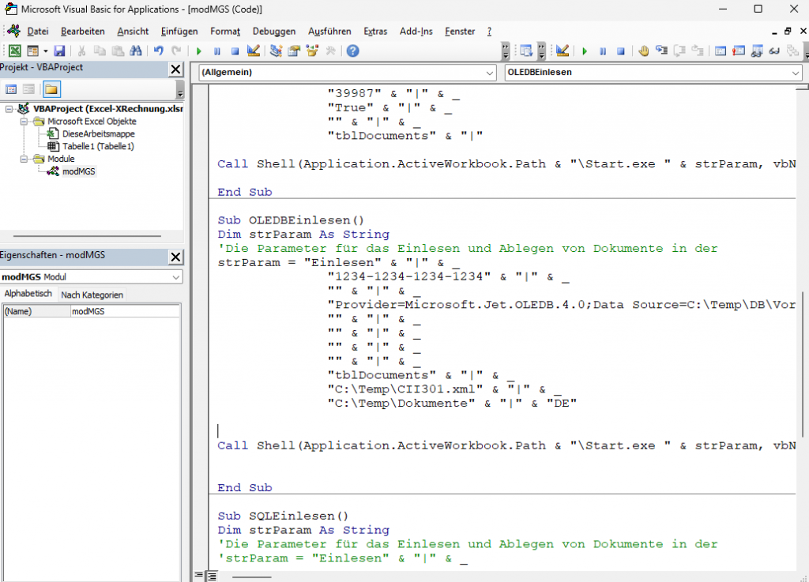
Task: Click Run in the Debug toolbar
Action: (585, 51)
